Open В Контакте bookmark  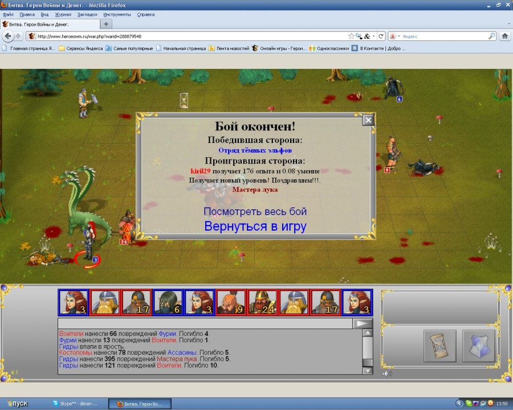tap(378, 48)
